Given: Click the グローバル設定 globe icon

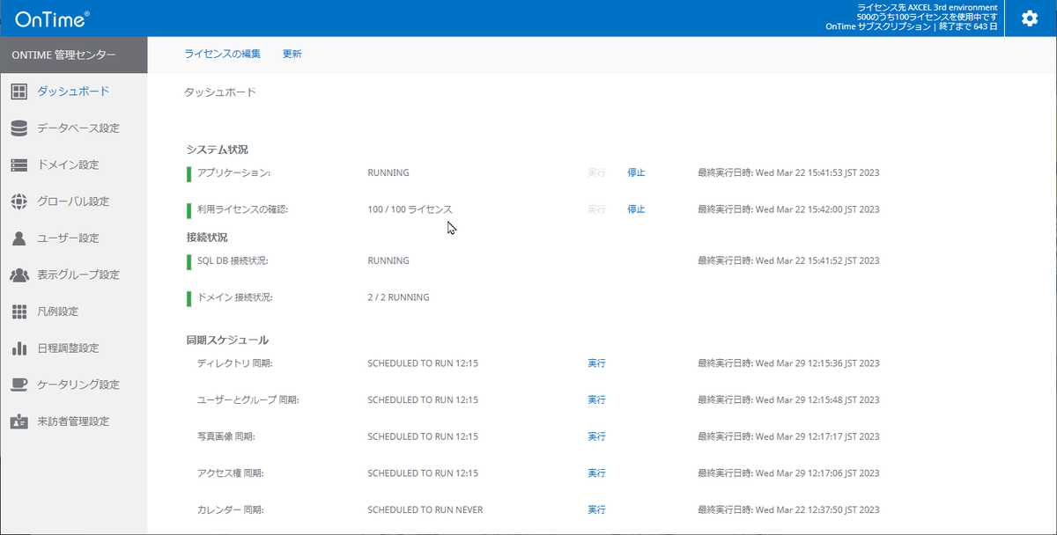Looking at the screenshot, I should [x=18, y=202].
